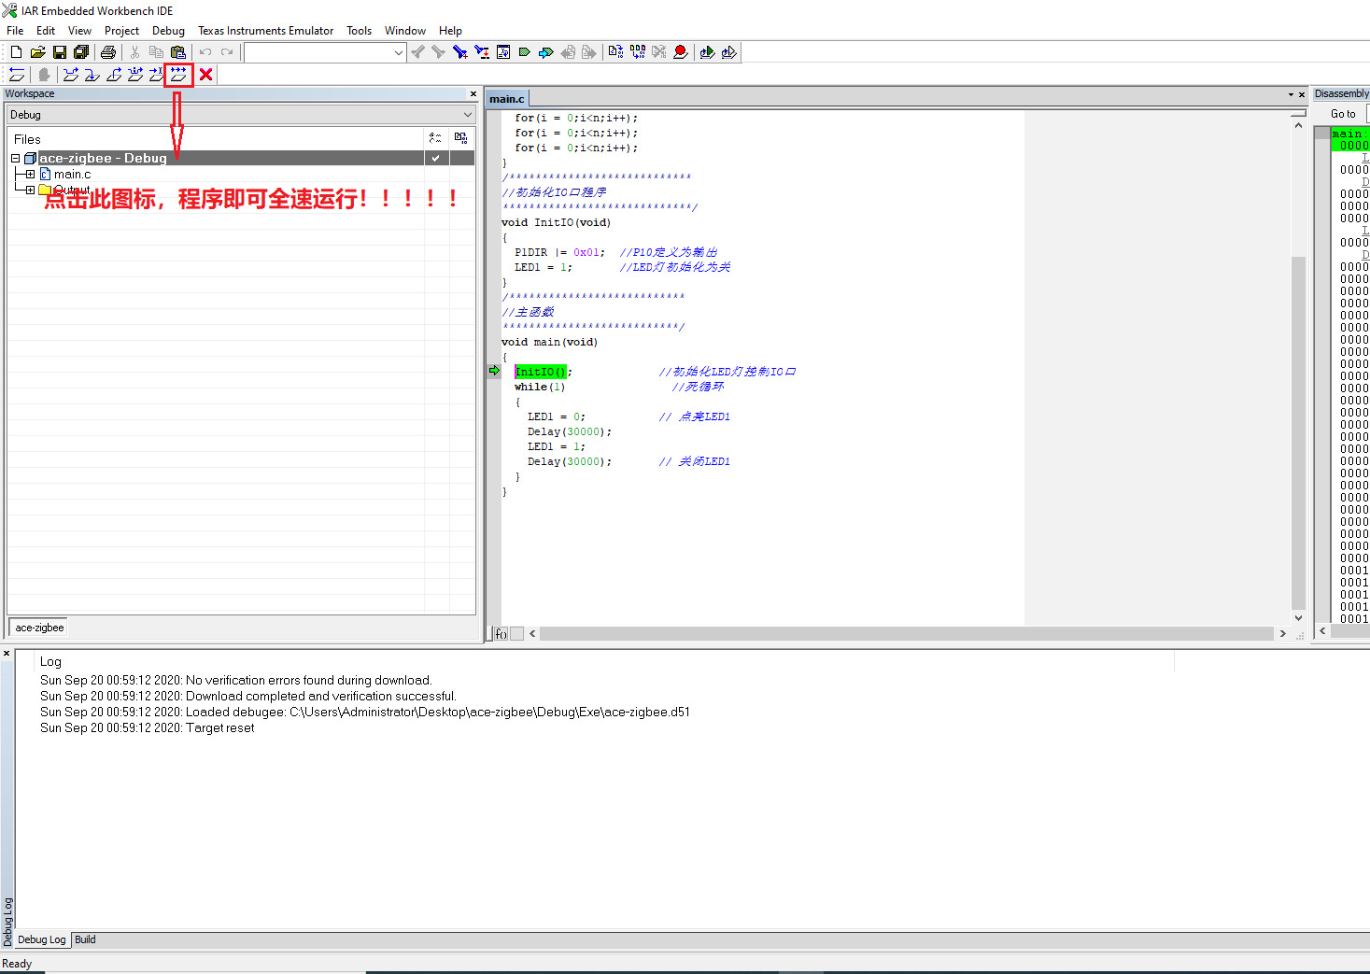Open file using the folder icon
This screenshot has height=974, width=1370.
pos(38,52)
